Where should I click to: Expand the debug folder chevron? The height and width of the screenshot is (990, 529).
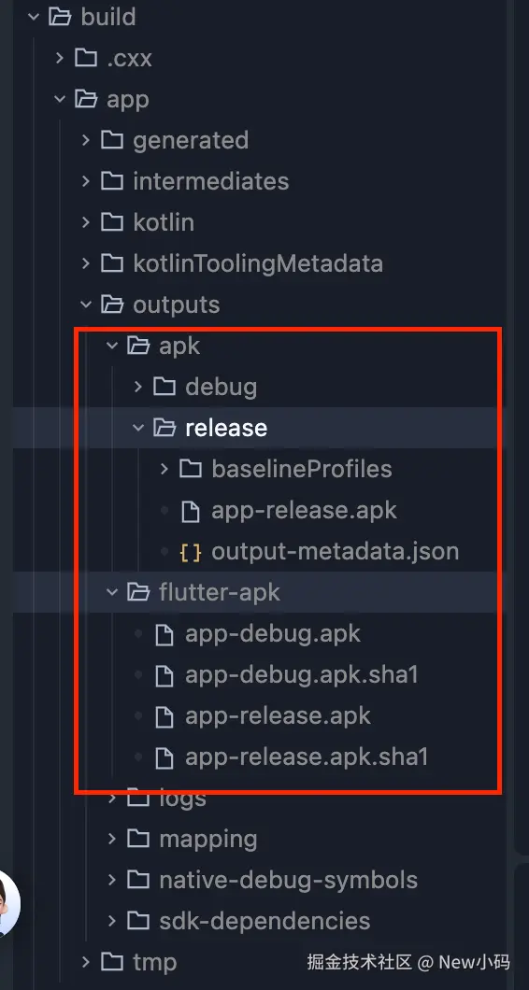tap(138, 387)
